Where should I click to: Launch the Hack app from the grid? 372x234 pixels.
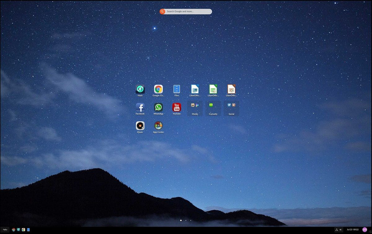click(140, 88)
